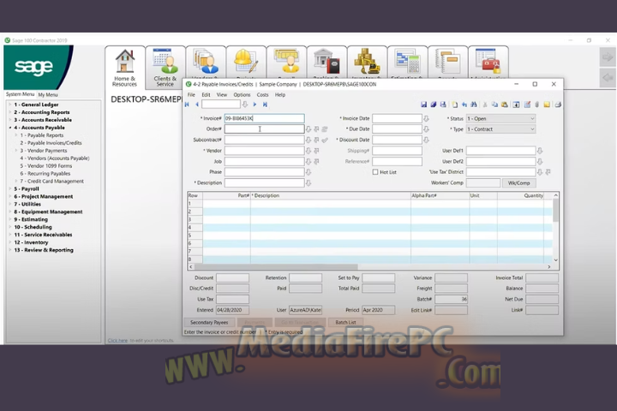Click the Cut scissors toolbar icon
The image size is (617, 411).
(x=485, y=104)
